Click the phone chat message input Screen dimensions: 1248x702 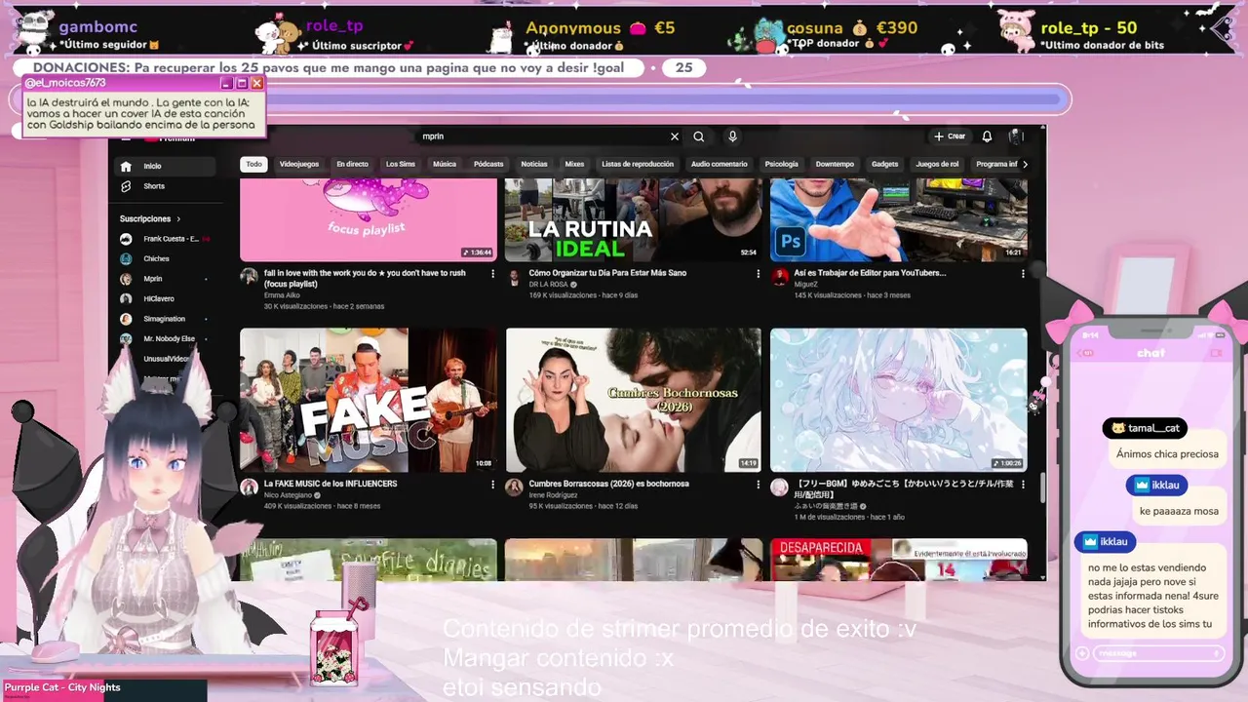pos(1158,653)
